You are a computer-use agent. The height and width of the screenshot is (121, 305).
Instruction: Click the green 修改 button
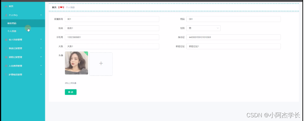tap(70, 92)
